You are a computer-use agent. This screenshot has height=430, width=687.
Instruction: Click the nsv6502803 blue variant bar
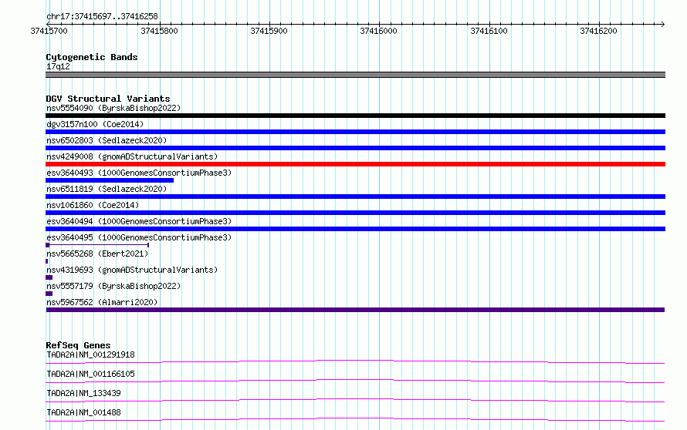tap(355, 148)
